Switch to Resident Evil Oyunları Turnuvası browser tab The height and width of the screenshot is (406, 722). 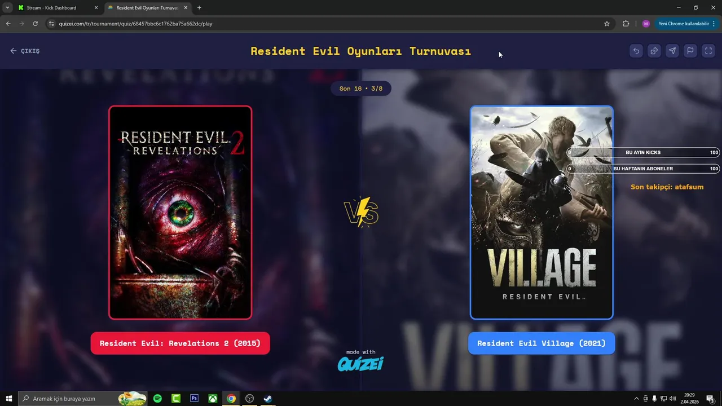[x=147, y=8]
